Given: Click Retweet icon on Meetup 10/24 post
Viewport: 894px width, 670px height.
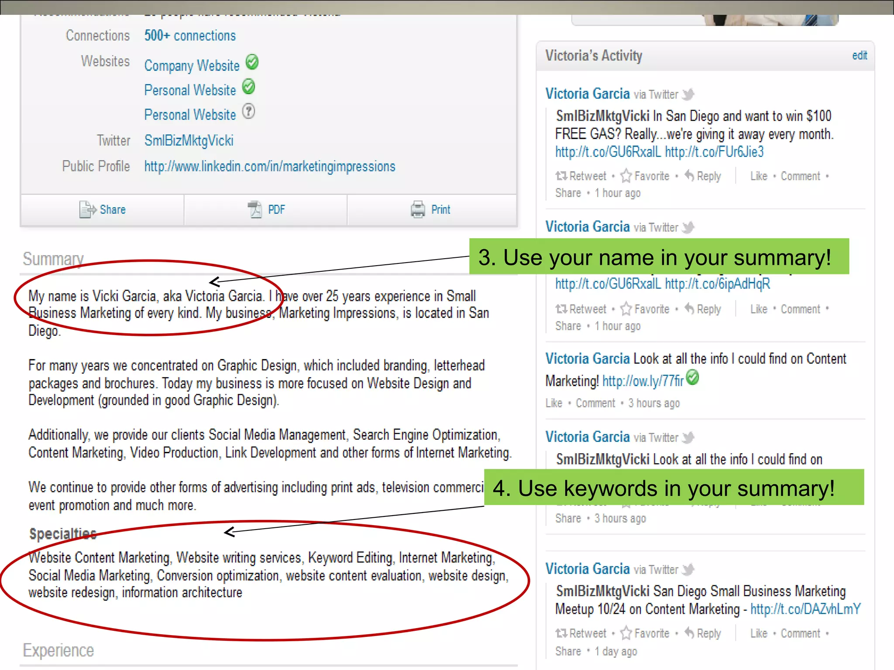Looking at the screenshot, I should click(561, 633).
